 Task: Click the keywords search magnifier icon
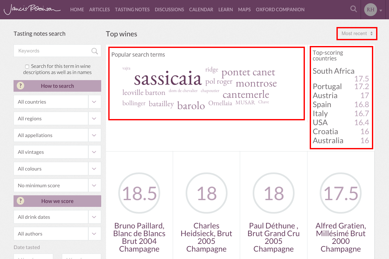pos(94,51)
